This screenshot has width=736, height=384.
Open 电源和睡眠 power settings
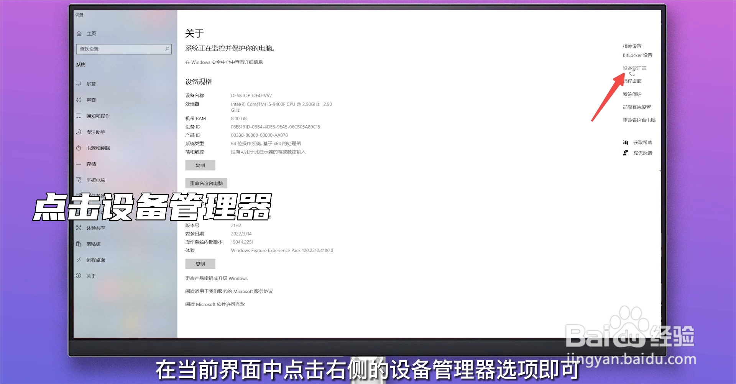[x=98, y=148]
